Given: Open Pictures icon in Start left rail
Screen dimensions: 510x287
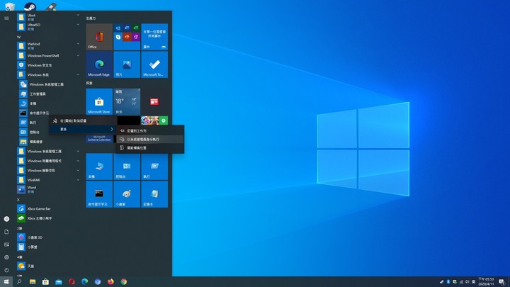Looking at the screenshot, I should 6,244.
